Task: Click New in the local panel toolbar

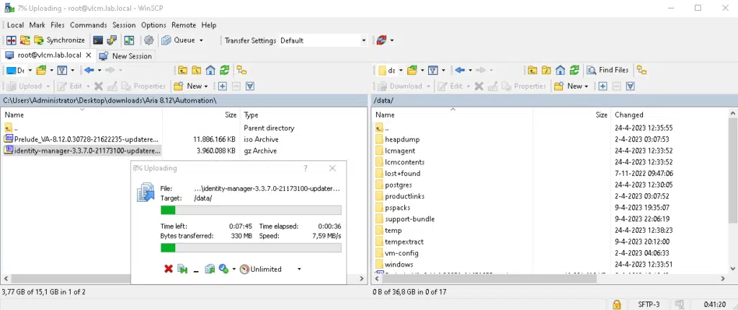Action: [190, 87]
